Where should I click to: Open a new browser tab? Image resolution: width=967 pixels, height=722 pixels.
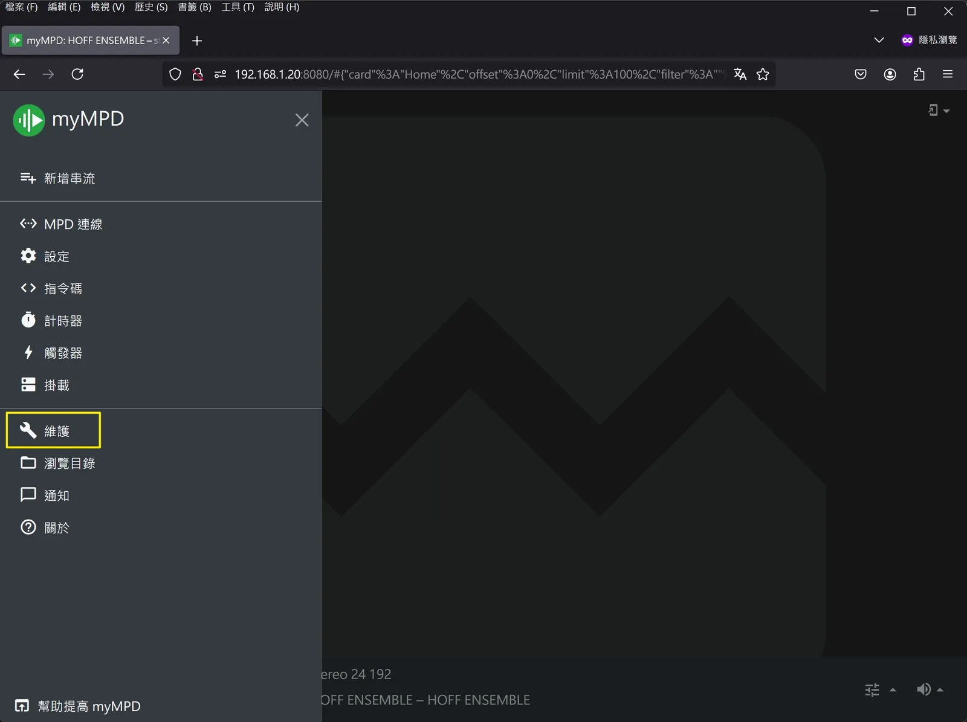point(197,40)
